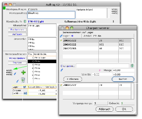Select 1*P-Bo in the Unterartikel list
Viewport: 142px width, 119px height.
click(x=42, y=39)
